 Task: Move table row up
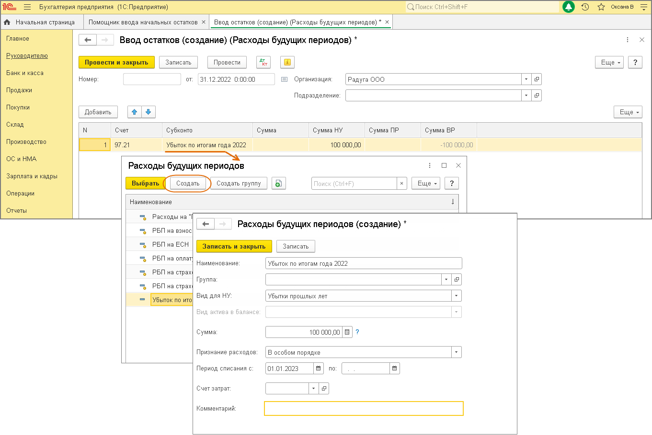pyautogui.click(x=135, y=112)
